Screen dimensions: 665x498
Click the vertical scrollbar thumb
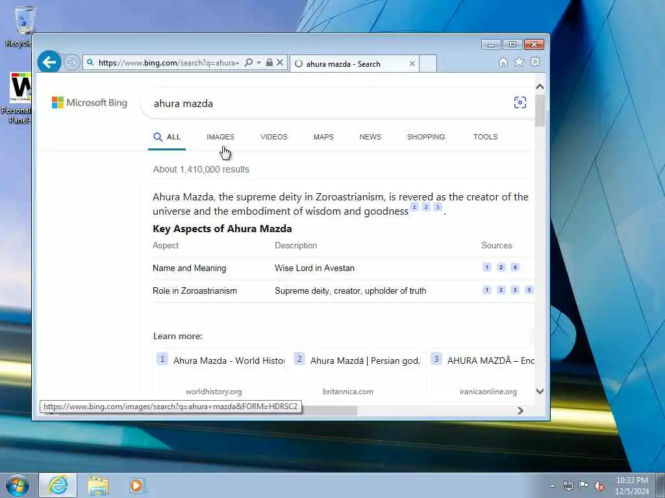tap(540, 111)
